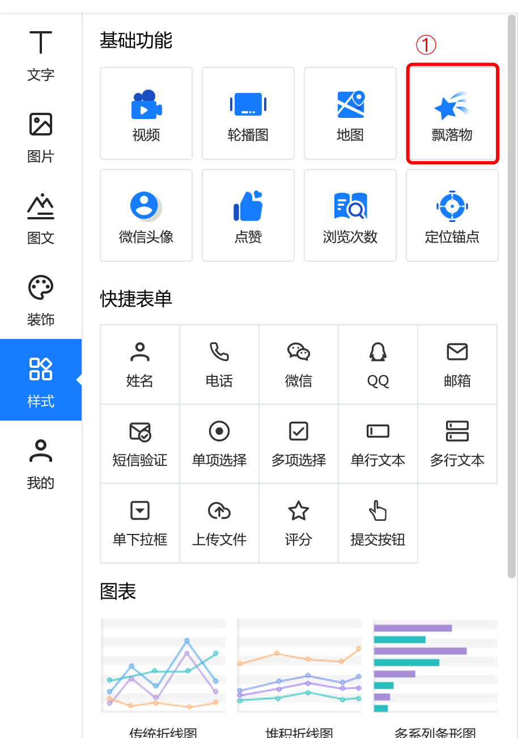Add the 定位锚点 anchor component
The width and height of the screenshot is (518, 738).
click(x=452, y=215)
